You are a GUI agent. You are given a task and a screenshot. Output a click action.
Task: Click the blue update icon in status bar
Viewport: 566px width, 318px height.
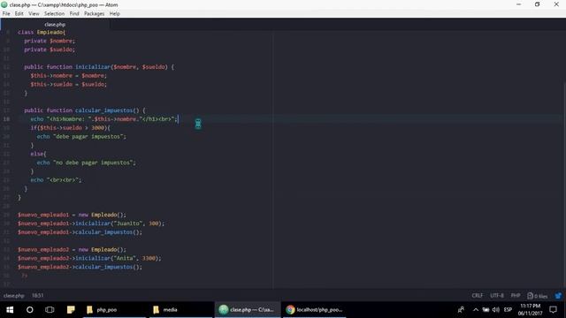tap(558, 296)
